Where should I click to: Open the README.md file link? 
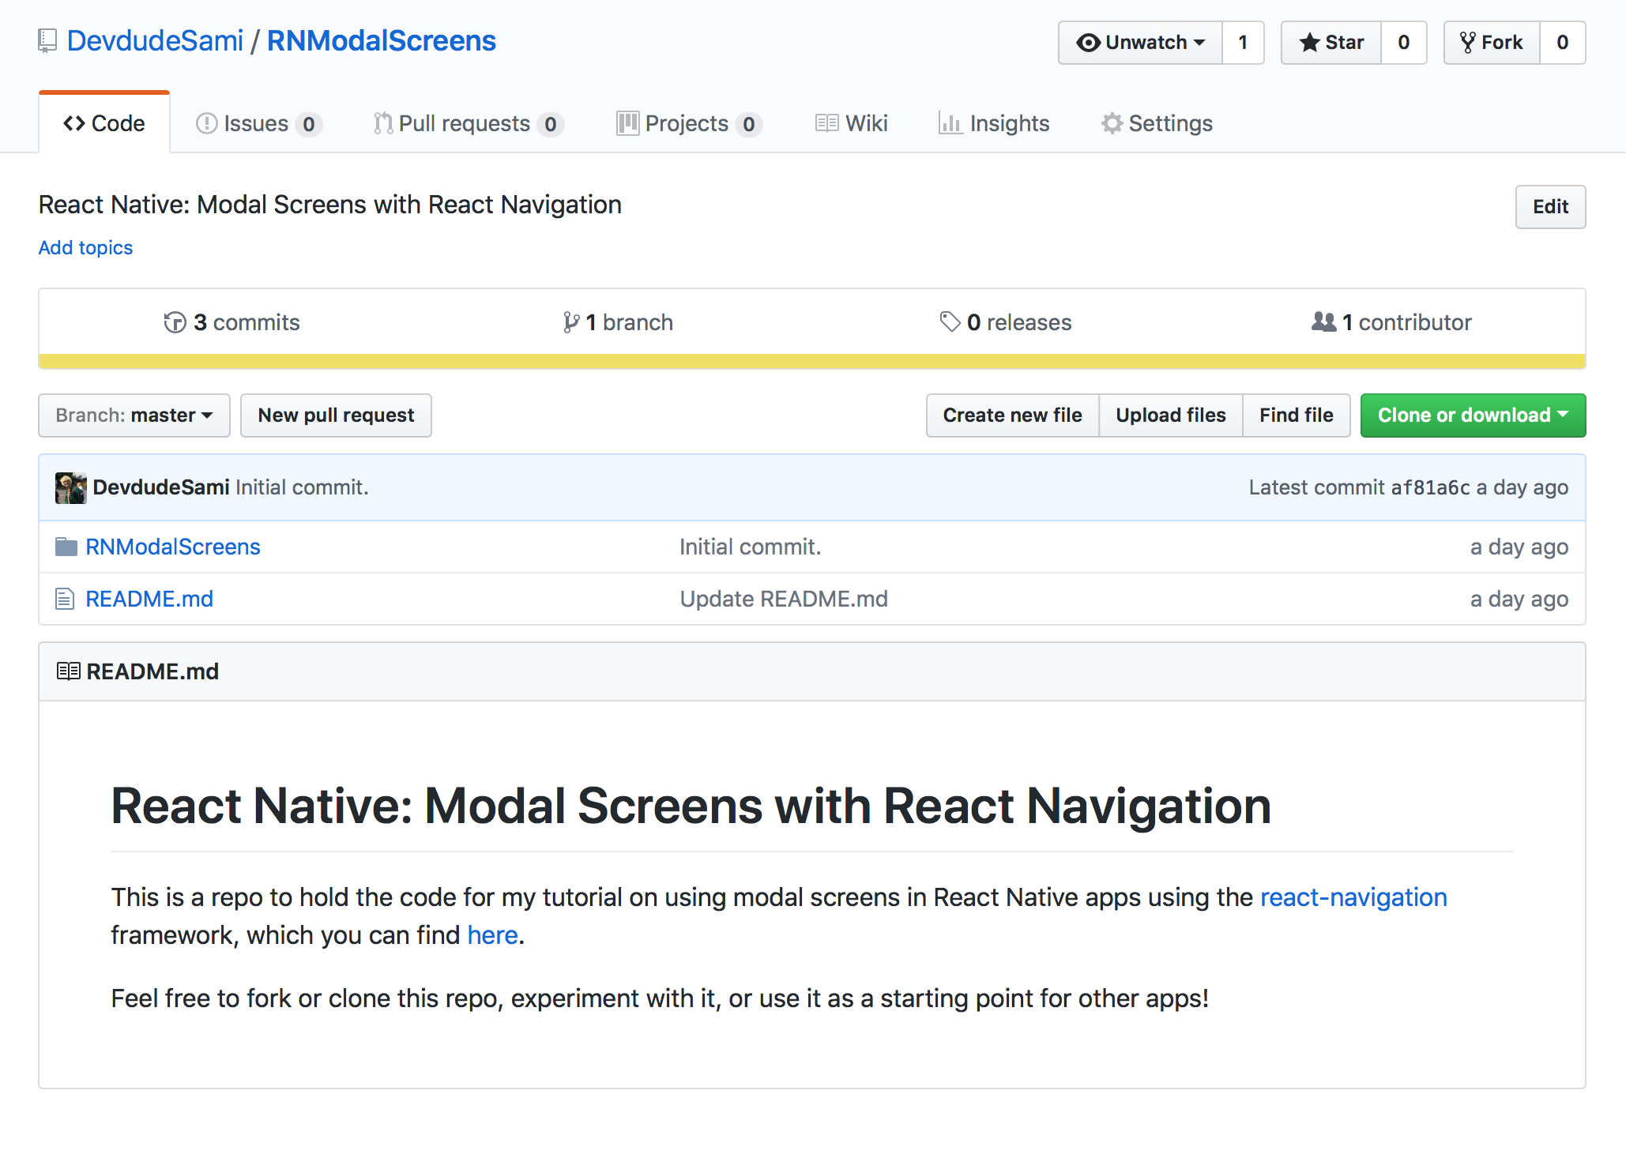click(x=149, y=599)
